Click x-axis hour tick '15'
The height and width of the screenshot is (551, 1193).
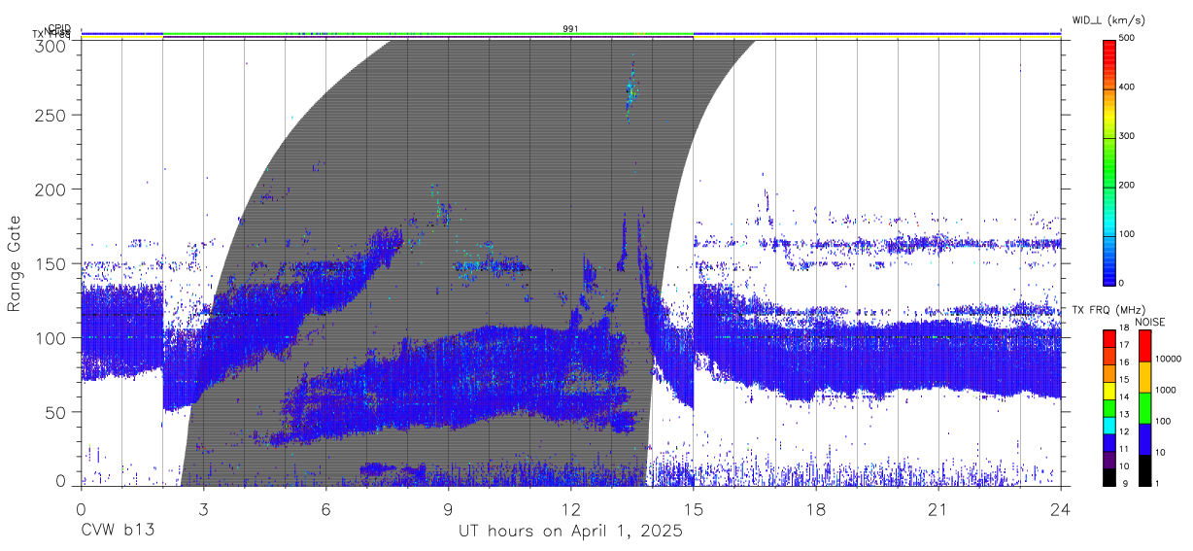tap(693, 508)
